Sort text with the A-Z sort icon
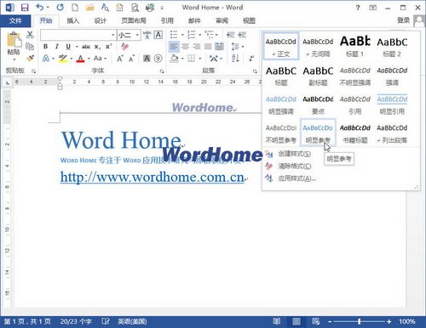The height and width of the screenshot is (328, 426). click(235, 59)
